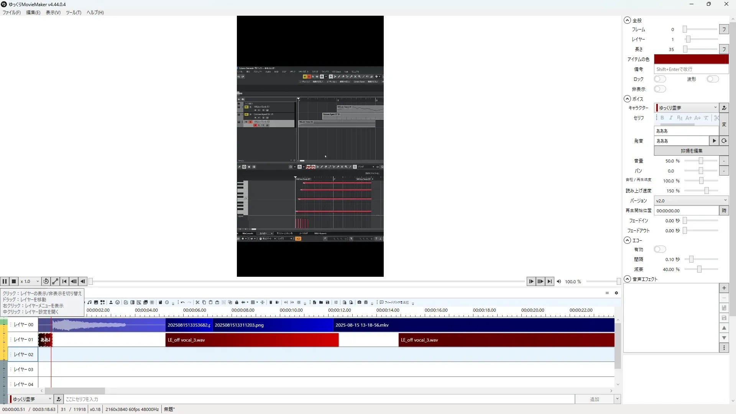Click the padlock lock icon in the timeline toolbar
Image resolution: width=736 pixels, height=414 pixels.
(237, 302)
